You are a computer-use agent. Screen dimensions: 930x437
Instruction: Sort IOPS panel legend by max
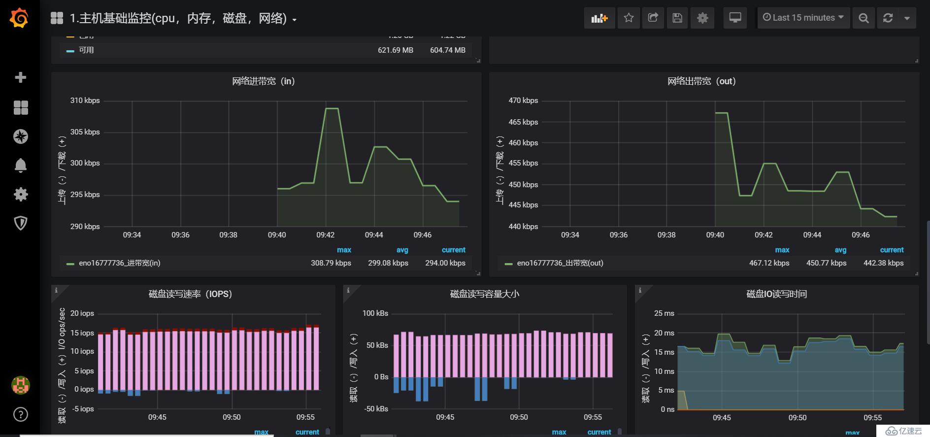tap(262, 432)
